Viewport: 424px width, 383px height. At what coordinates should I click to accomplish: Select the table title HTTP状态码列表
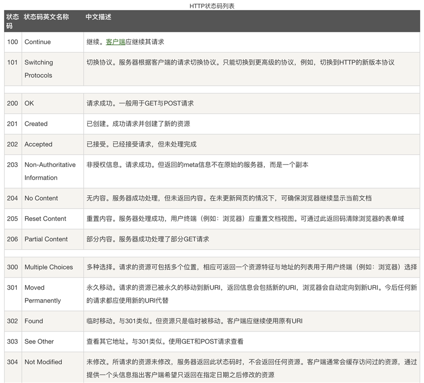212,6
